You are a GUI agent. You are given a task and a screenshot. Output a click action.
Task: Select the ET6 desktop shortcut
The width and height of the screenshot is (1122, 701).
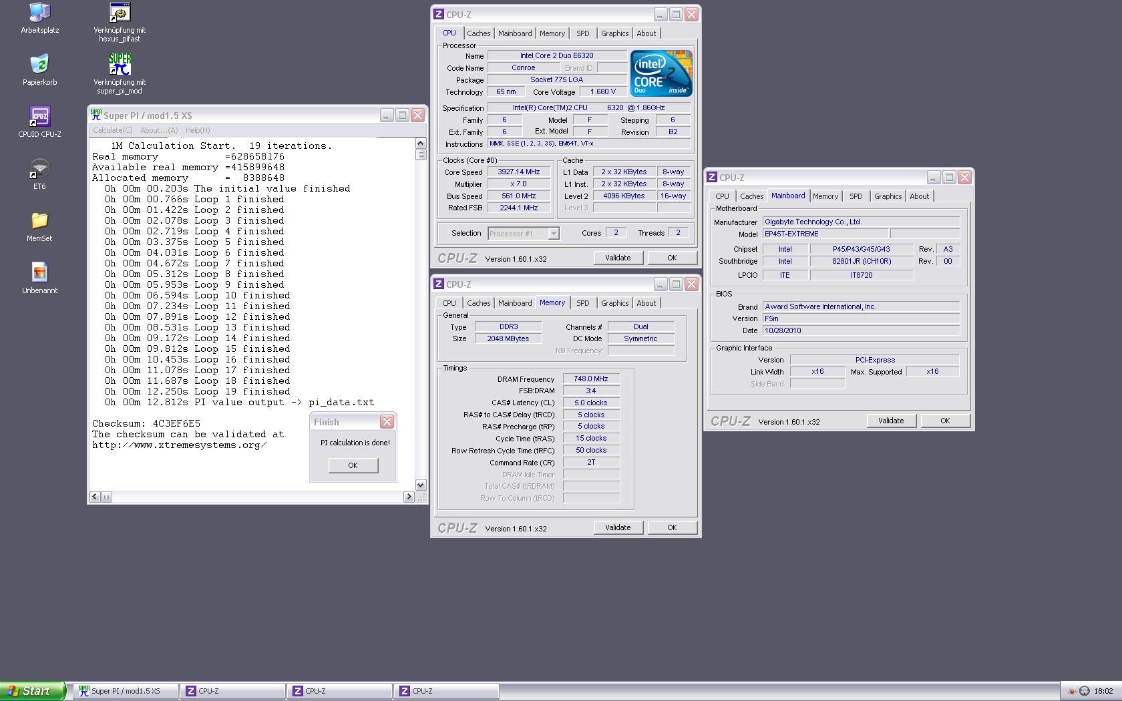39,168
